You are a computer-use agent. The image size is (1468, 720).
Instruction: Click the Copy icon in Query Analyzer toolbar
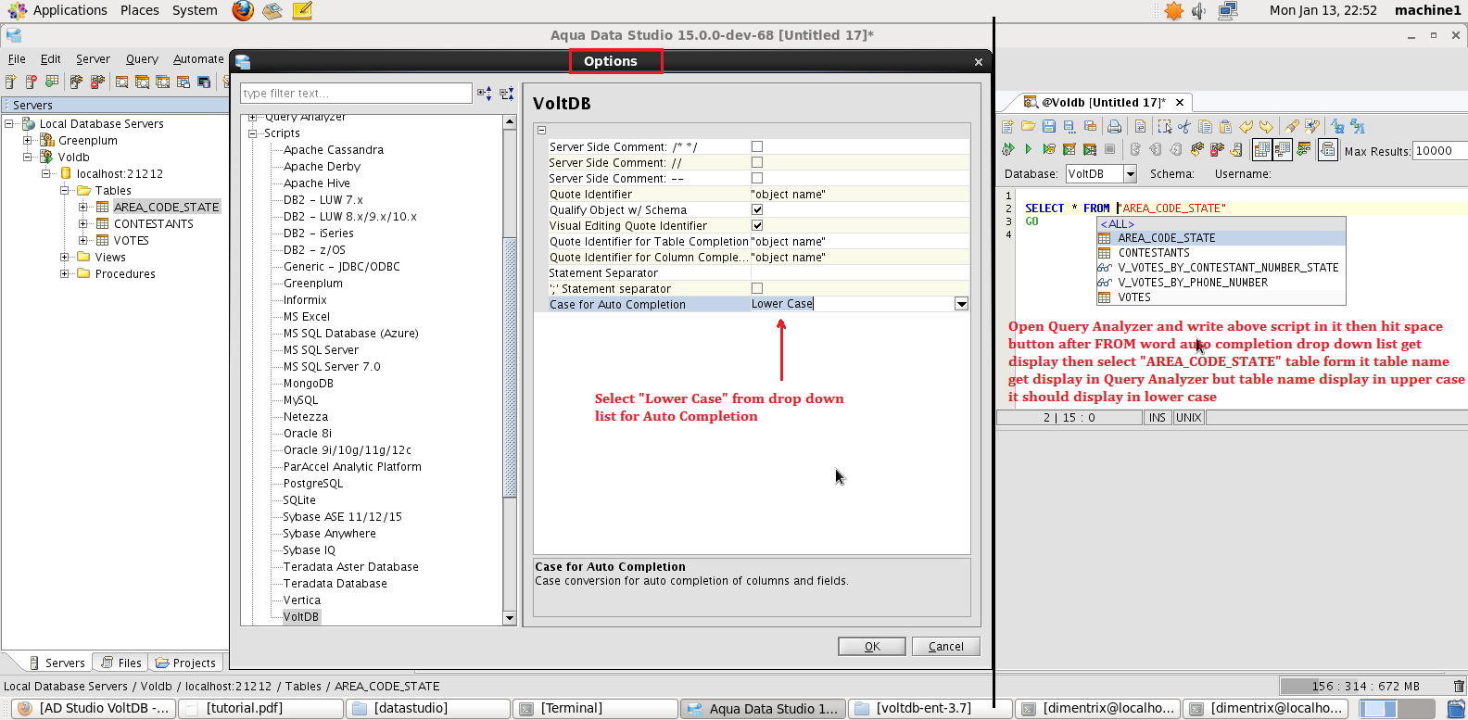pyautogui.click(x=1205, y=127)
